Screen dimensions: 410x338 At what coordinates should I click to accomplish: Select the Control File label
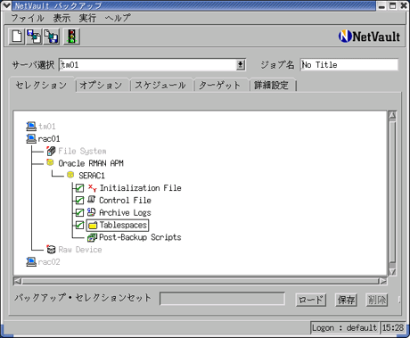125,201
